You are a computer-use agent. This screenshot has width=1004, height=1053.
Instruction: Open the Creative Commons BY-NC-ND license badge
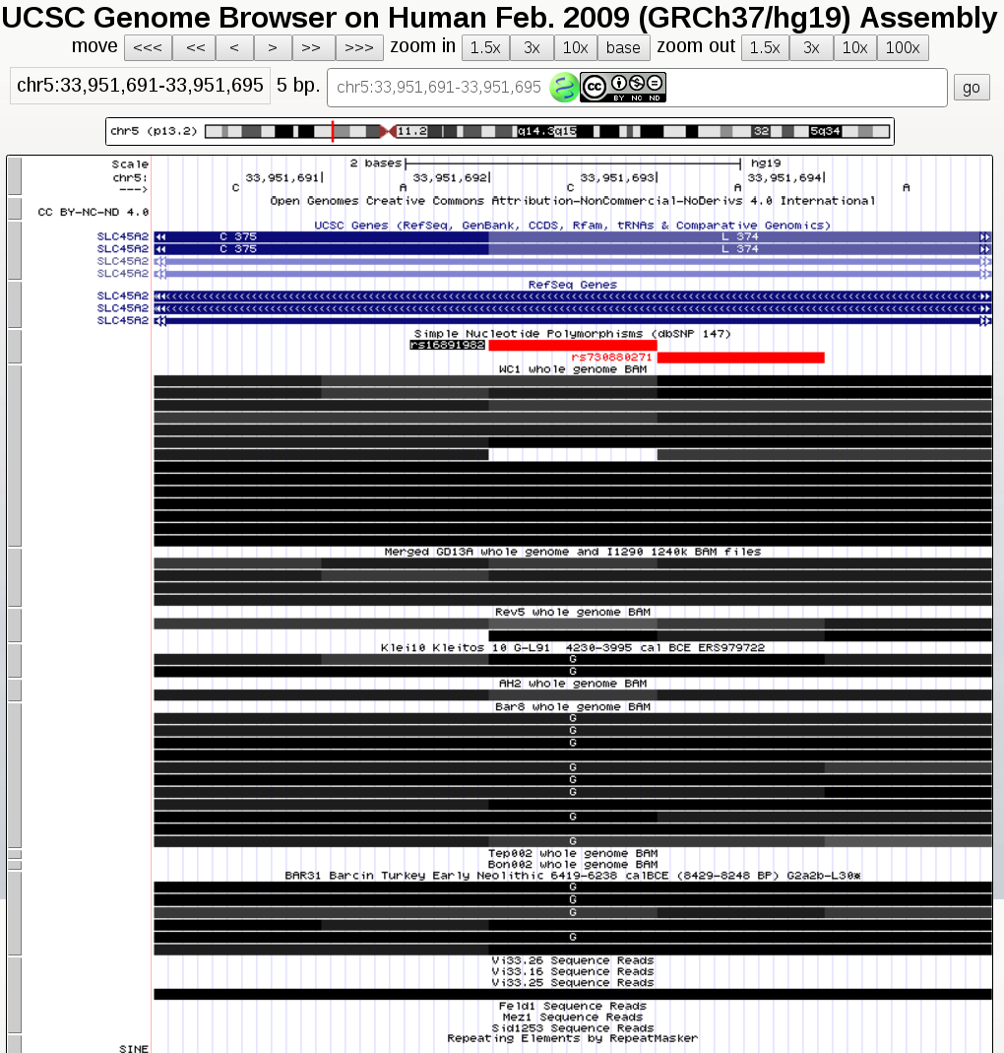pyautogui.click(x=623, y=88)
